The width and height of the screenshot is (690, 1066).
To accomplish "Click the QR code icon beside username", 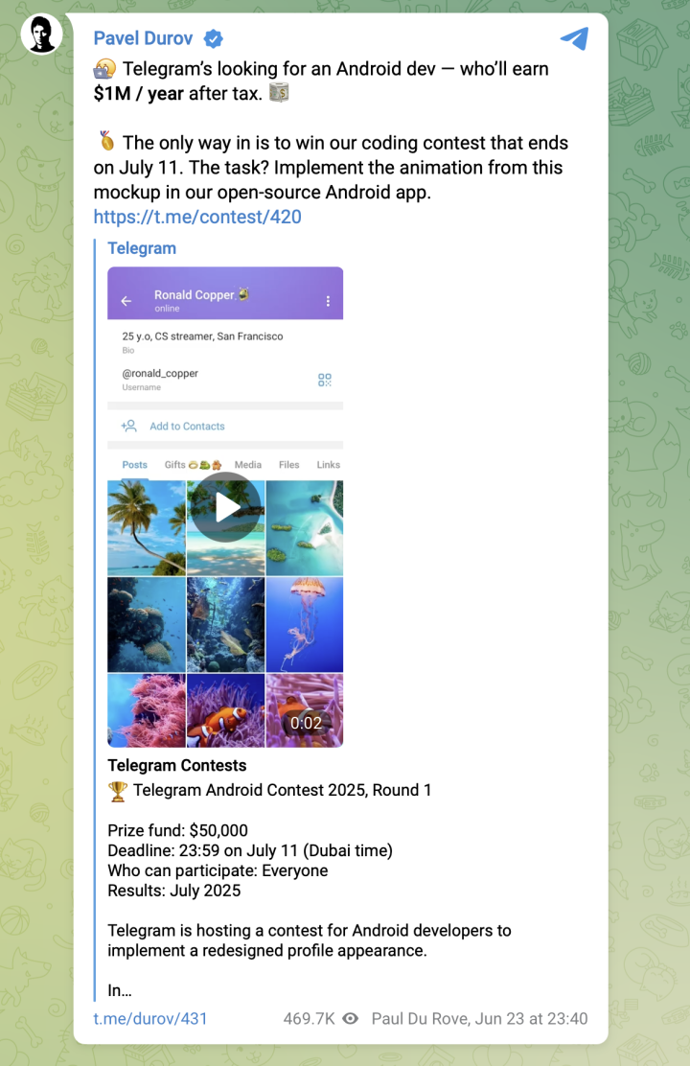I will pos(325,380).
